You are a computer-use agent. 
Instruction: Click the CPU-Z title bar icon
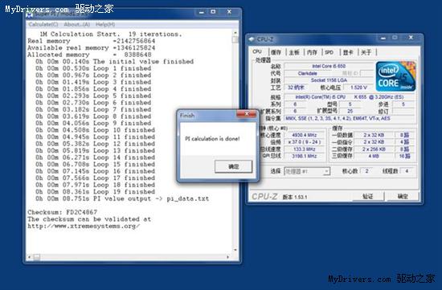[x=252, y=39]
